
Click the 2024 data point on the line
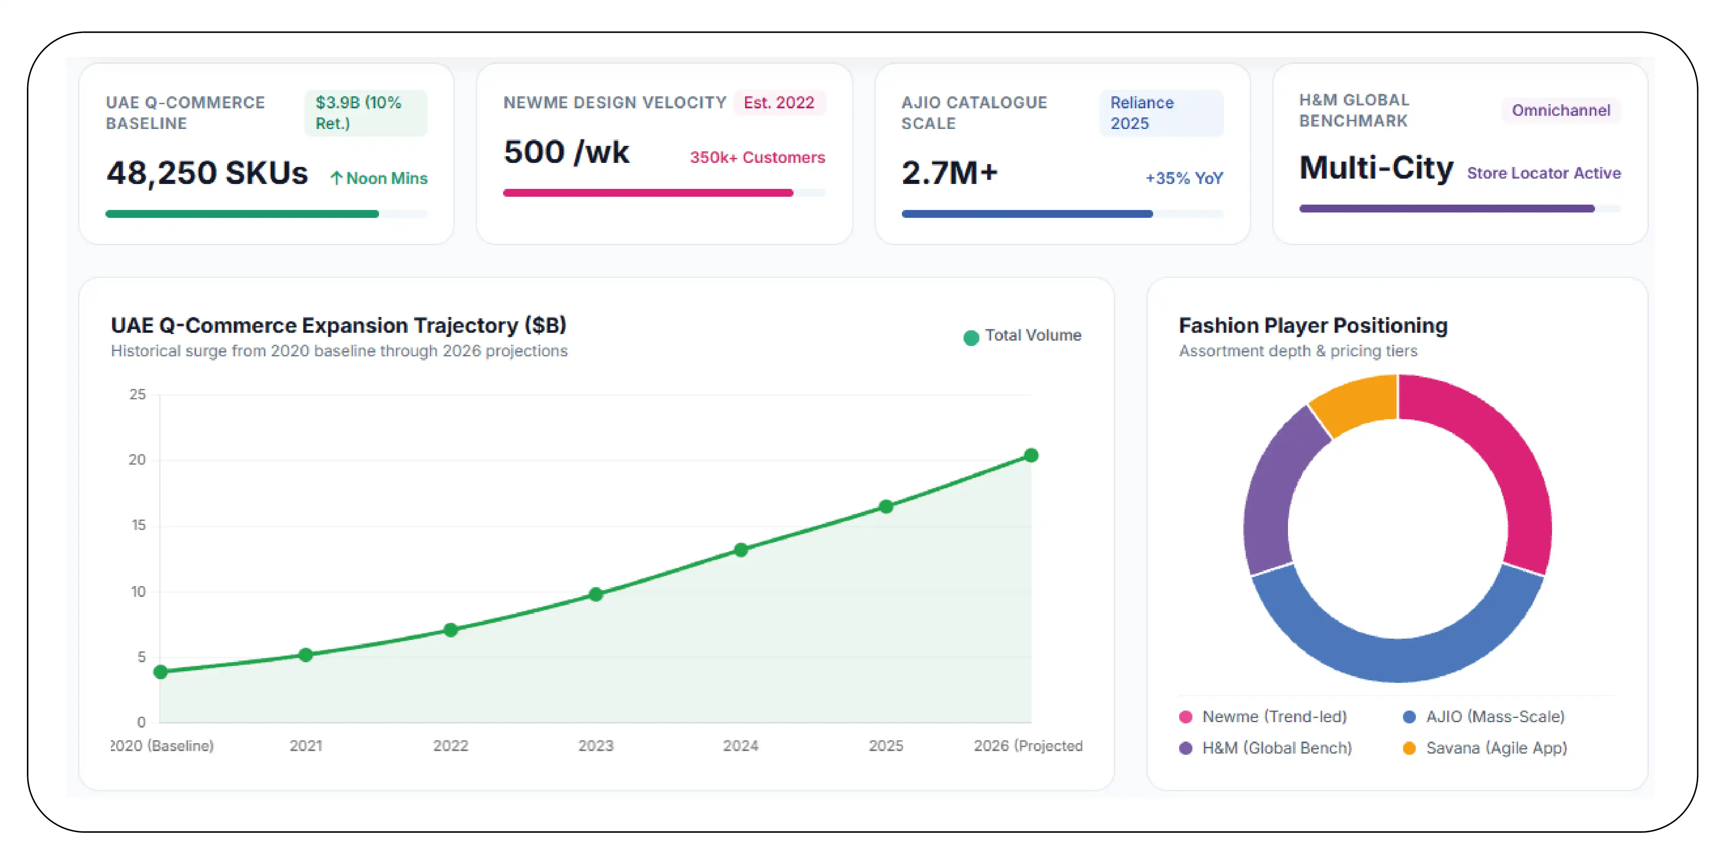tap(741, 549)
